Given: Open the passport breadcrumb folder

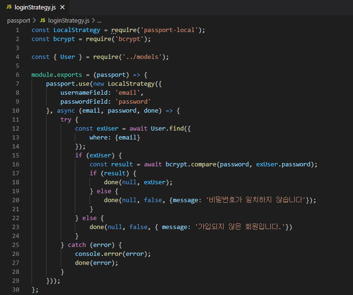Looking at the screenshot, I should pos(18,21).
